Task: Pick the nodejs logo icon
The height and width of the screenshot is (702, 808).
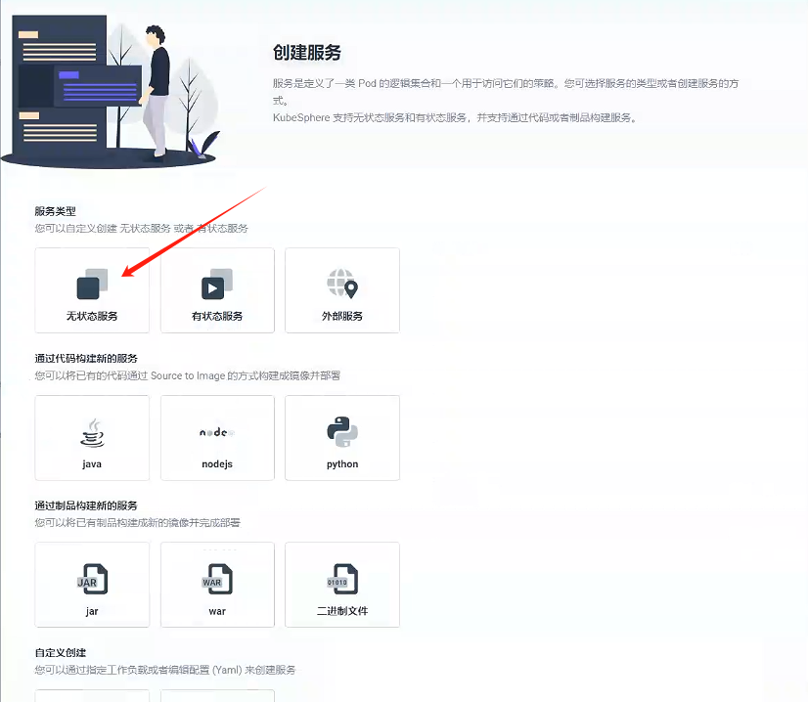Action: [x=217, y=432]
